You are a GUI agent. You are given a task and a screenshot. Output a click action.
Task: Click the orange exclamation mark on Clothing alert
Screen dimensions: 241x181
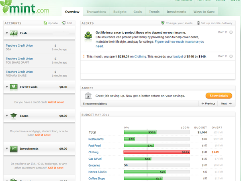coord(84,56)
